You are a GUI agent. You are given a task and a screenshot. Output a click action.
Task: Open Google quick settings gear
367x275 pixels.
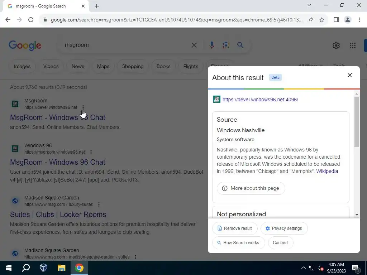click(336, 45)
